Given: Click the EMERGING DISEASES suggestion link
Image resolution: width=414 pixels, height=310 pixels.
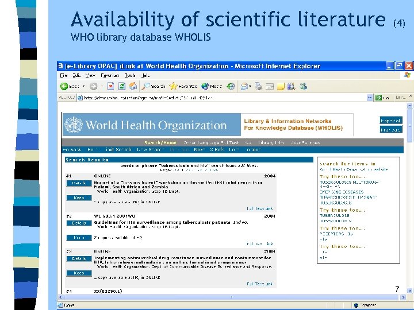Looking at the screenshot, I should (x=342, y=192).
